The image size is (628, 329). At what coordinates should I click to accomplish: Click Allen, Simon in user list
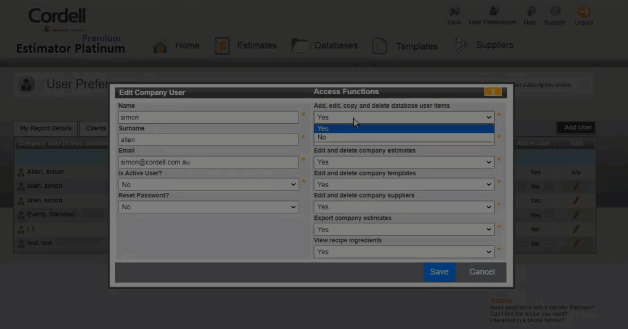point(45,171)
